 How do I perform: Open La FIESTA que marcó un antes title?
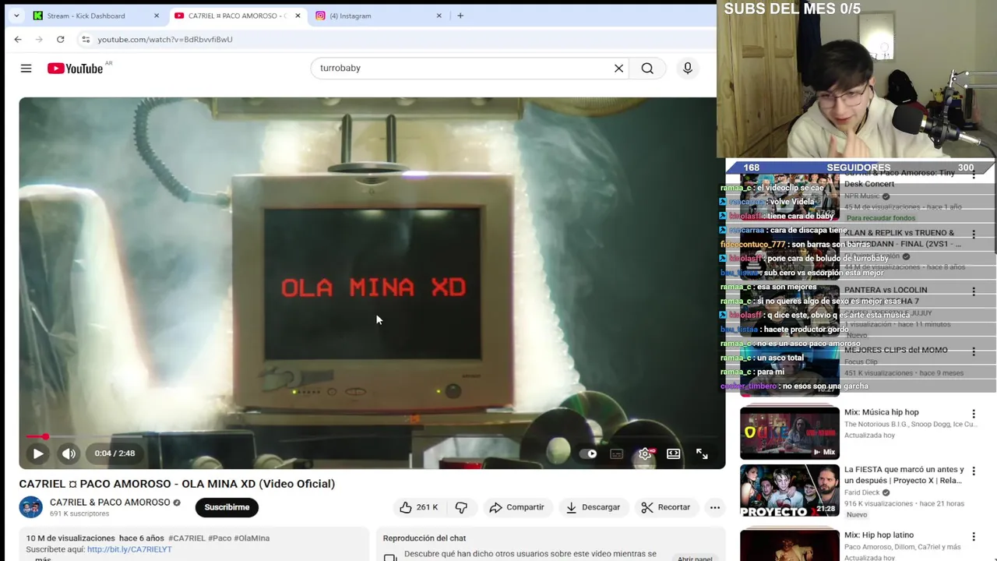click(904, 475)
